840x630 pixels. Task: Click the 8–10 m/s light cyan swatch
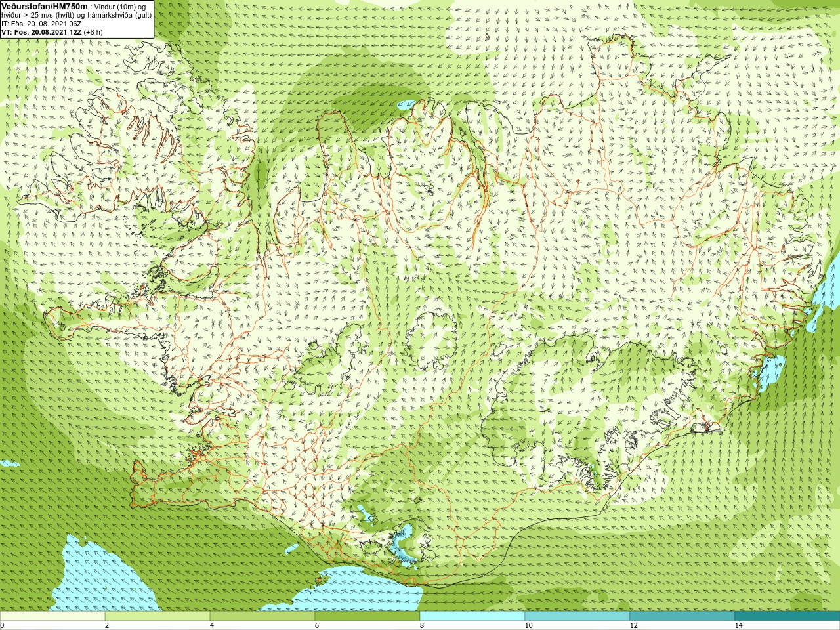click(x=472, y=616)
